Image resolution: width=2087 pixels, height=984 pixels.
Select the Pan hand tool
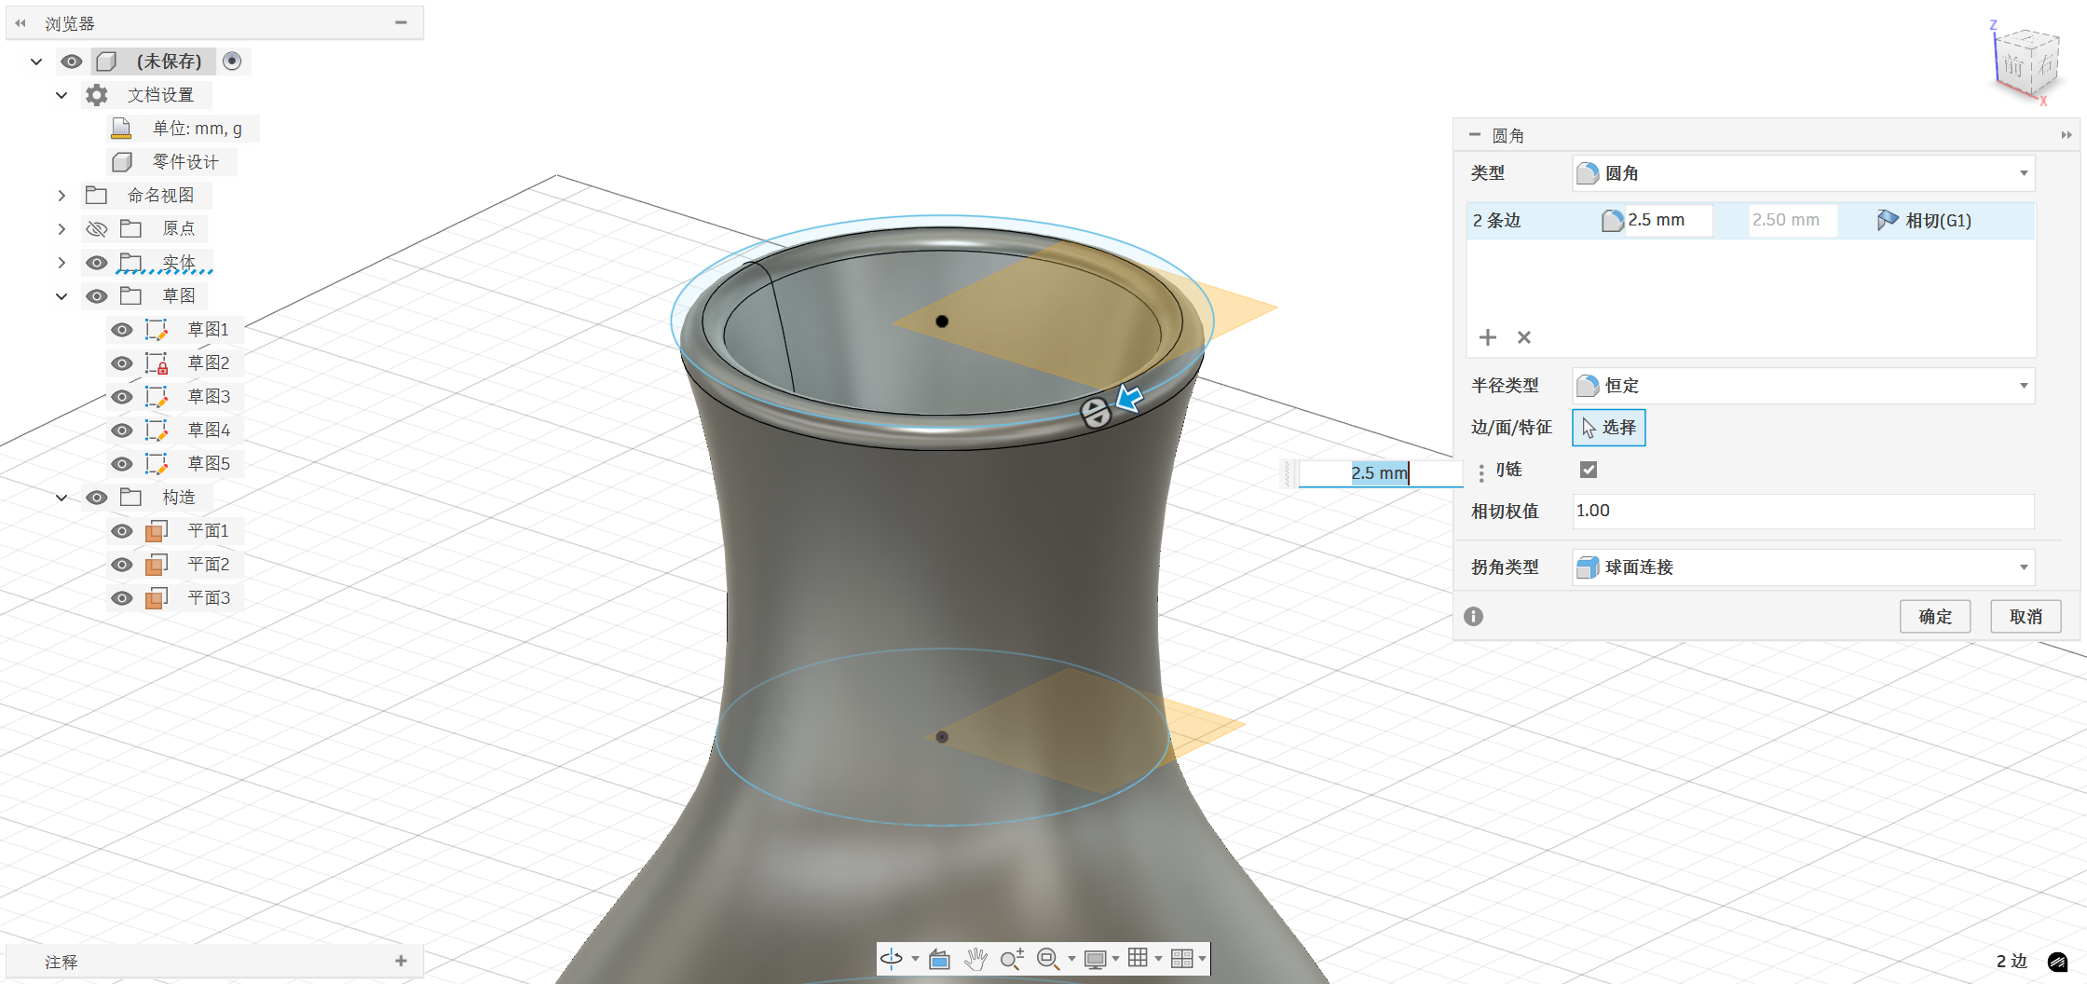pos(975,959)
